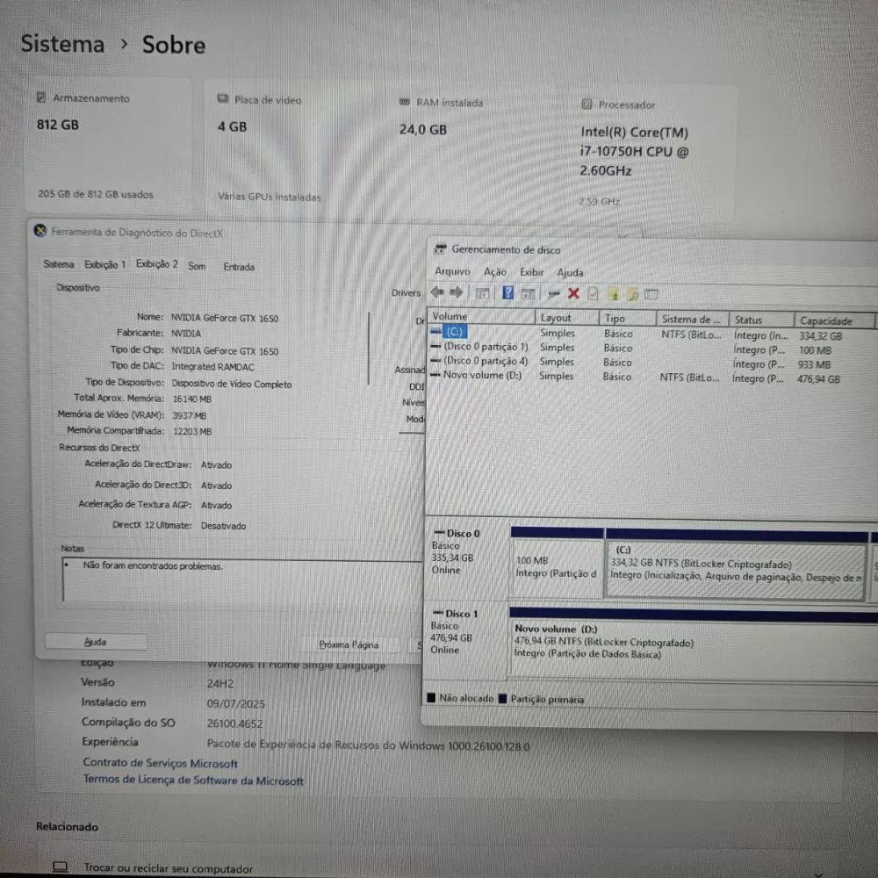Click the drive icon left of the red X

pyautogui.click(x=553, y=293)
